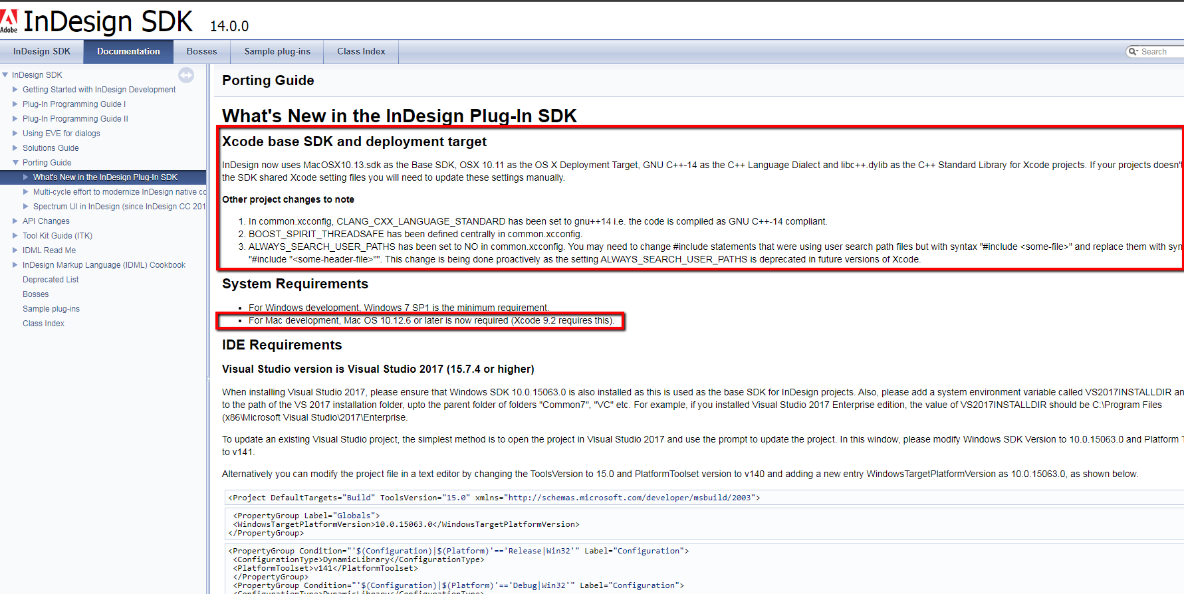This screenshot has height=594, width=1184.
Task: Open InDesign Markup Language (IDML) Cookbook
Action: click(104, 265)
